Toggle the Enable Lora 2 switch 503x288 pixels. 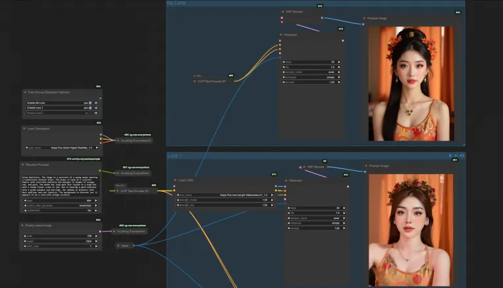pyautogui.click(x=89, y=112)
